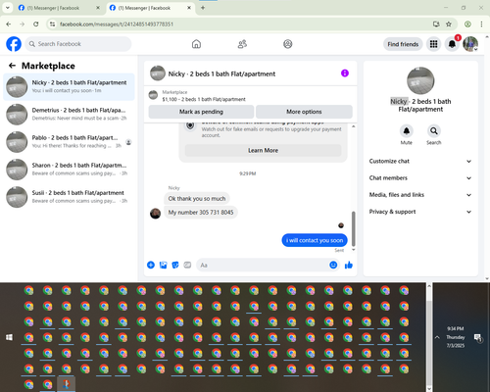Mute the chat with the bell icon
This screenshot has width=490, height=392.
point(407,131)
